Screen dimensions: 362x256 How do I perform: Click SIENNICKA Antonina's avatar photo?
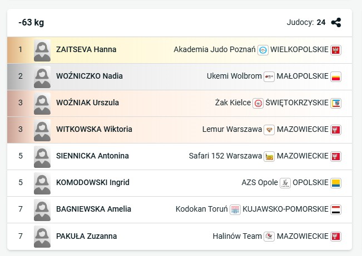coord(42,156)
